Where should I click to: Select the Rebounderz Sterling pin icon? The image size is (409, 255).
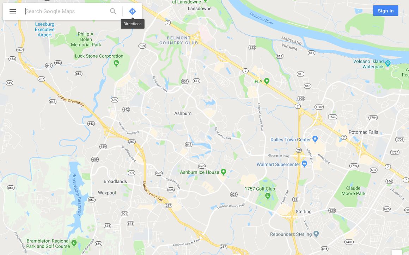tap(316, 234)
